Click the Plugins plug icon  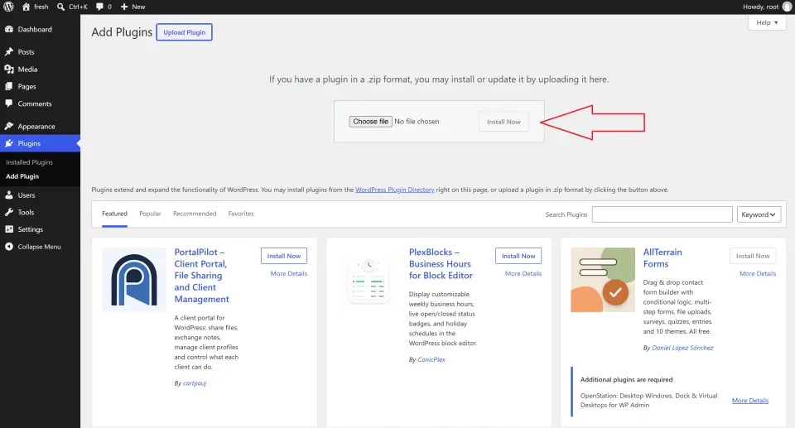(9, 143)
